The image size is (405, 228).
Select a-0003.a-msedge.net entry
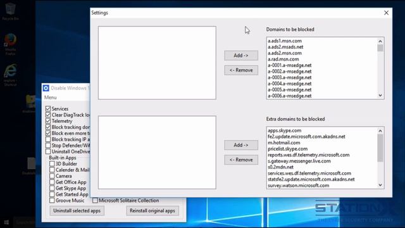coord(290,77)
